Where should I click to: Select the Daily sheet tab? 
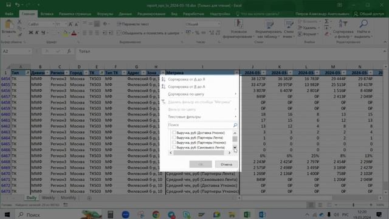tap(31, 198)
